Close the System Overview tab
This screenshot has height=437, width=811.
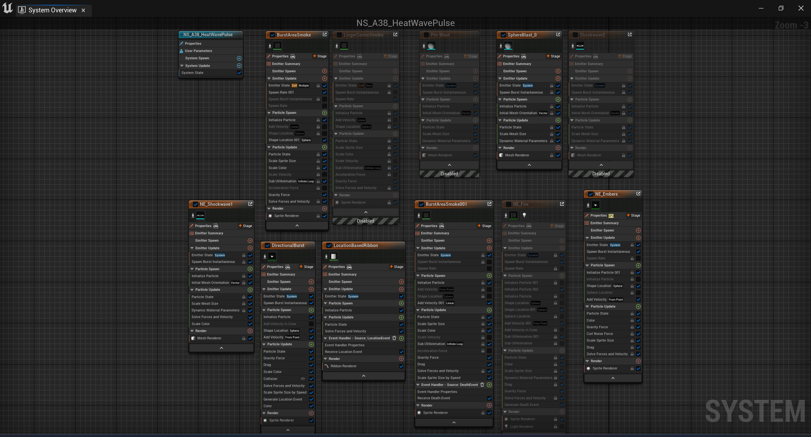83,10
